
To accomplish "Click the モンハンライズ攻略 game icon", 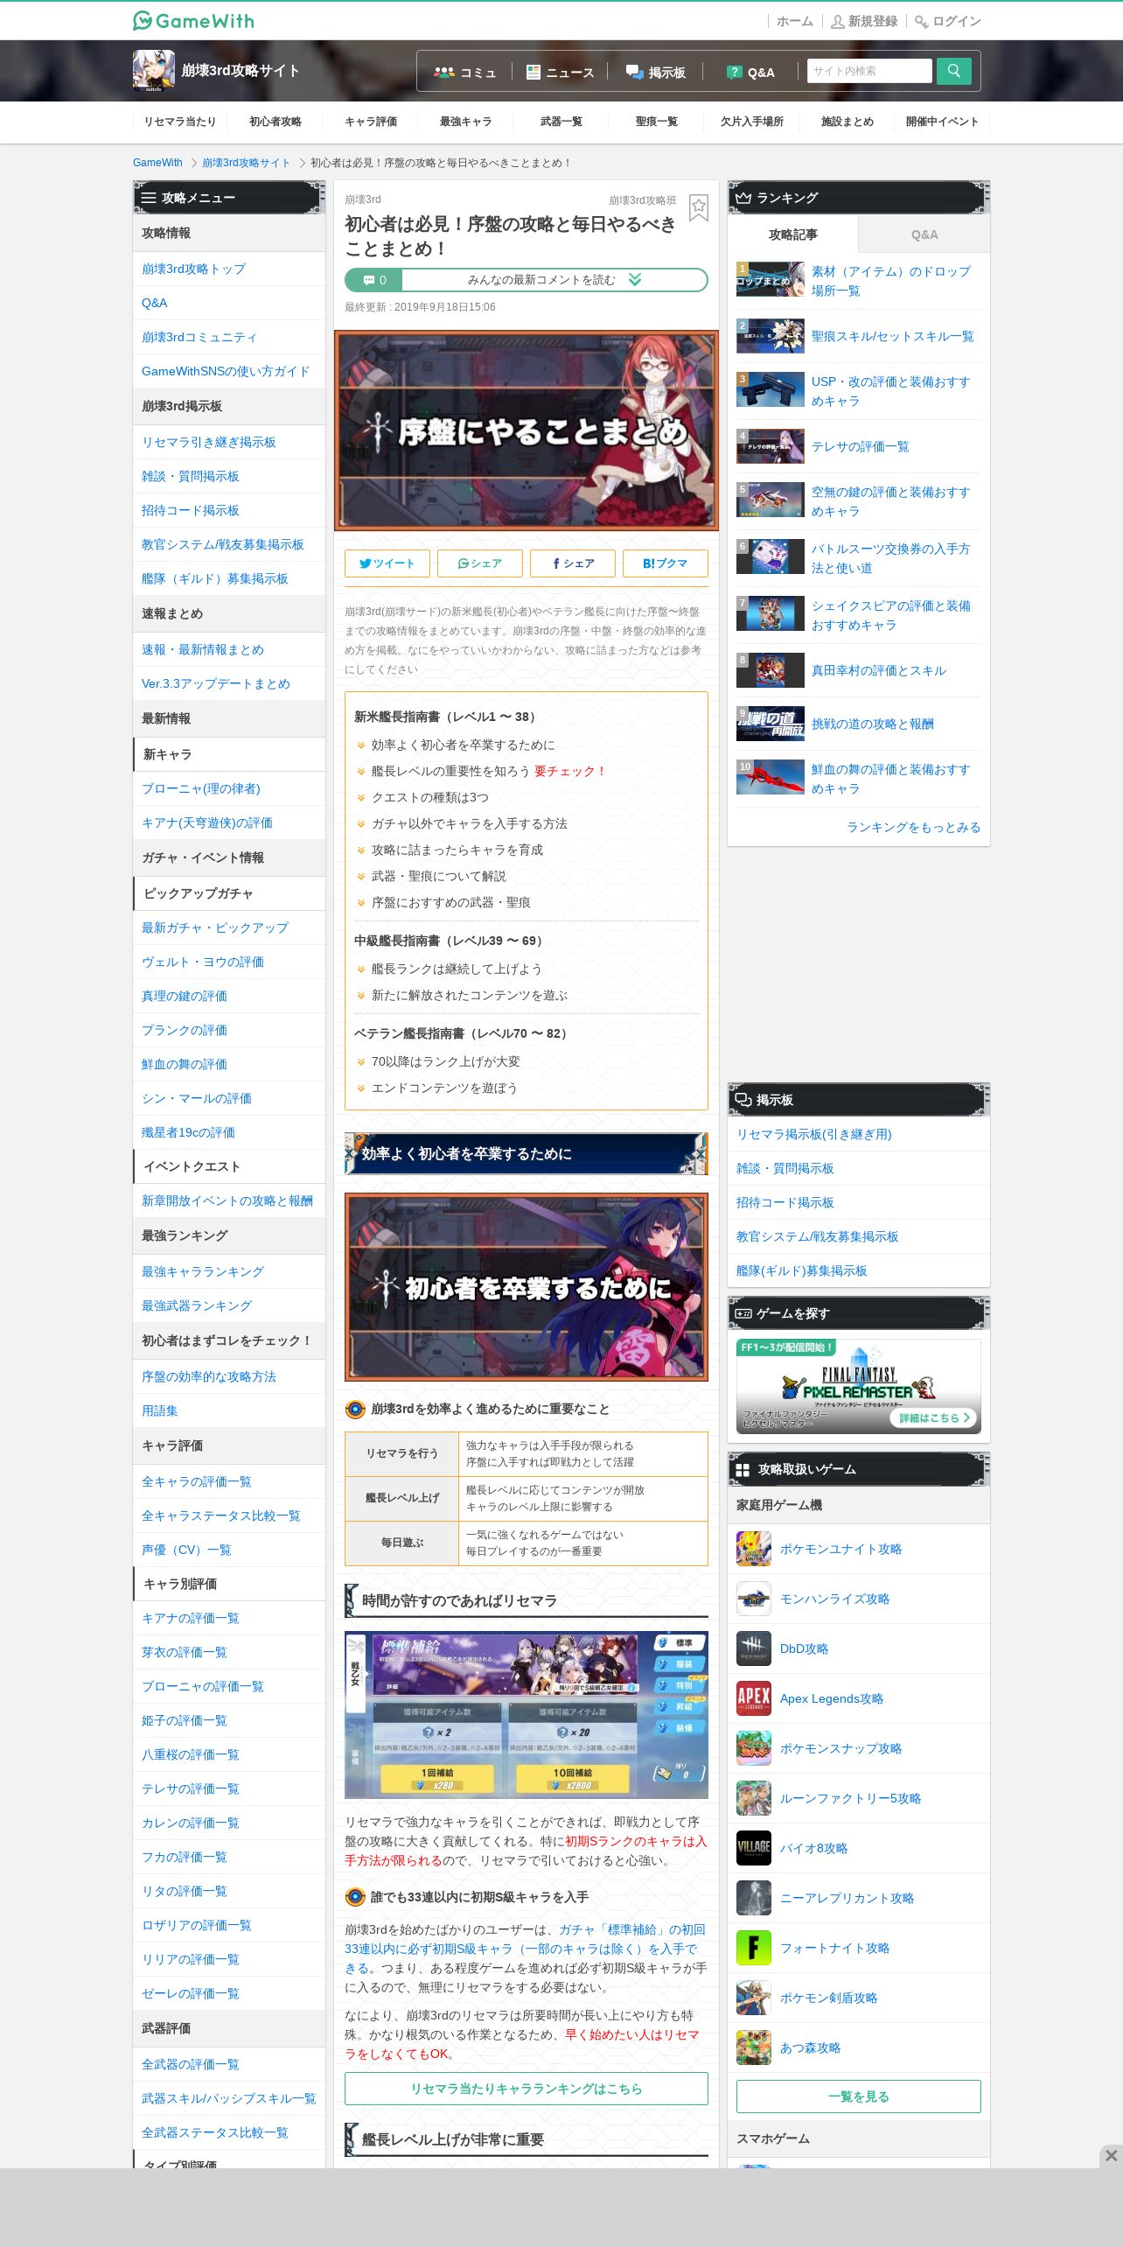I will 753,1599.
